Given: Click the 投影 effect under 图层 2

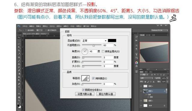Looking at the screenshot, I should coord(151,97).
